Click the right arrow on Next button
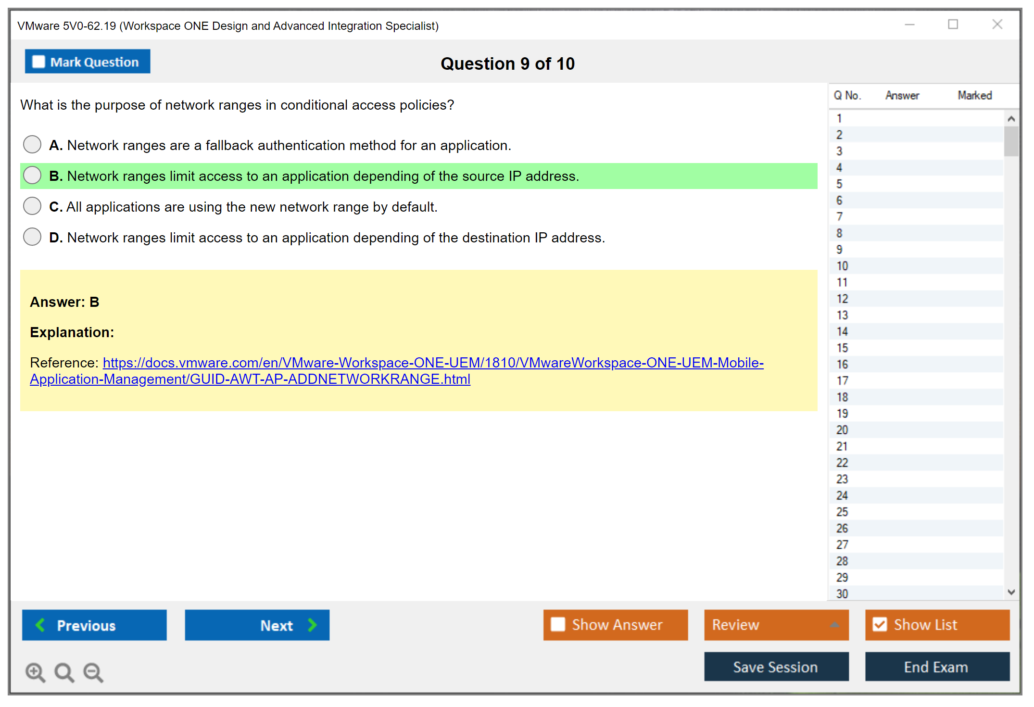The height and width of the screenshot is (707, 1034). (x=312, y=625)
